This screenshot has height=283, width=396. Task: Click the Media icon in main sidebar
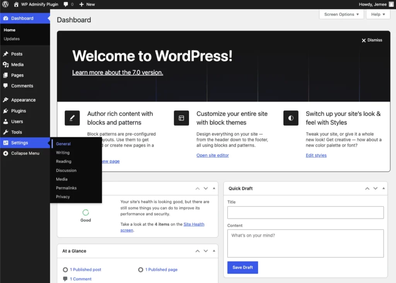click(5, 65)
